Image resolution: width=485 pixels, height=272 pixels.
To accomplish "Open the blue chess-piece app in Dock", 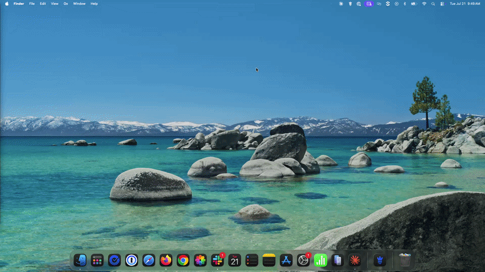I will point(380,261).
